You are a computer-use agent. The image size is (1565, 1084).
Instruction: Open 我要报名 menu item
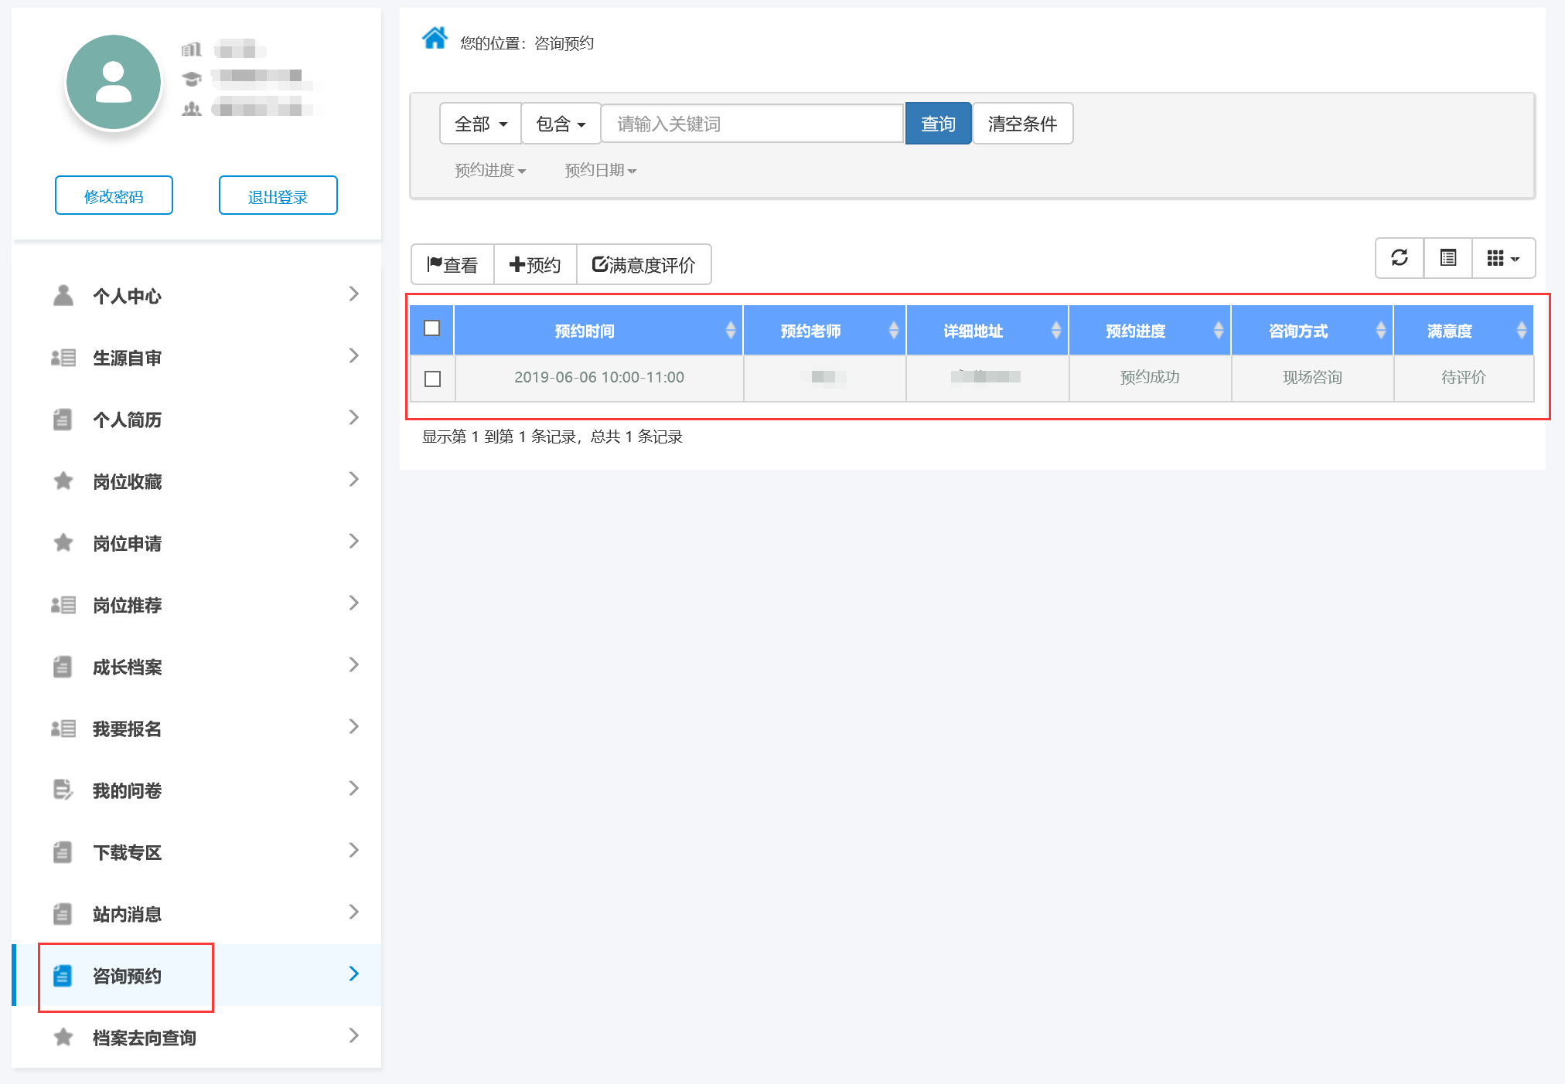(196, 728)
